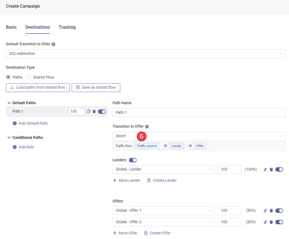Click the Lander traffic flow tag
This screenshot has width=289, height=239.
176,146
